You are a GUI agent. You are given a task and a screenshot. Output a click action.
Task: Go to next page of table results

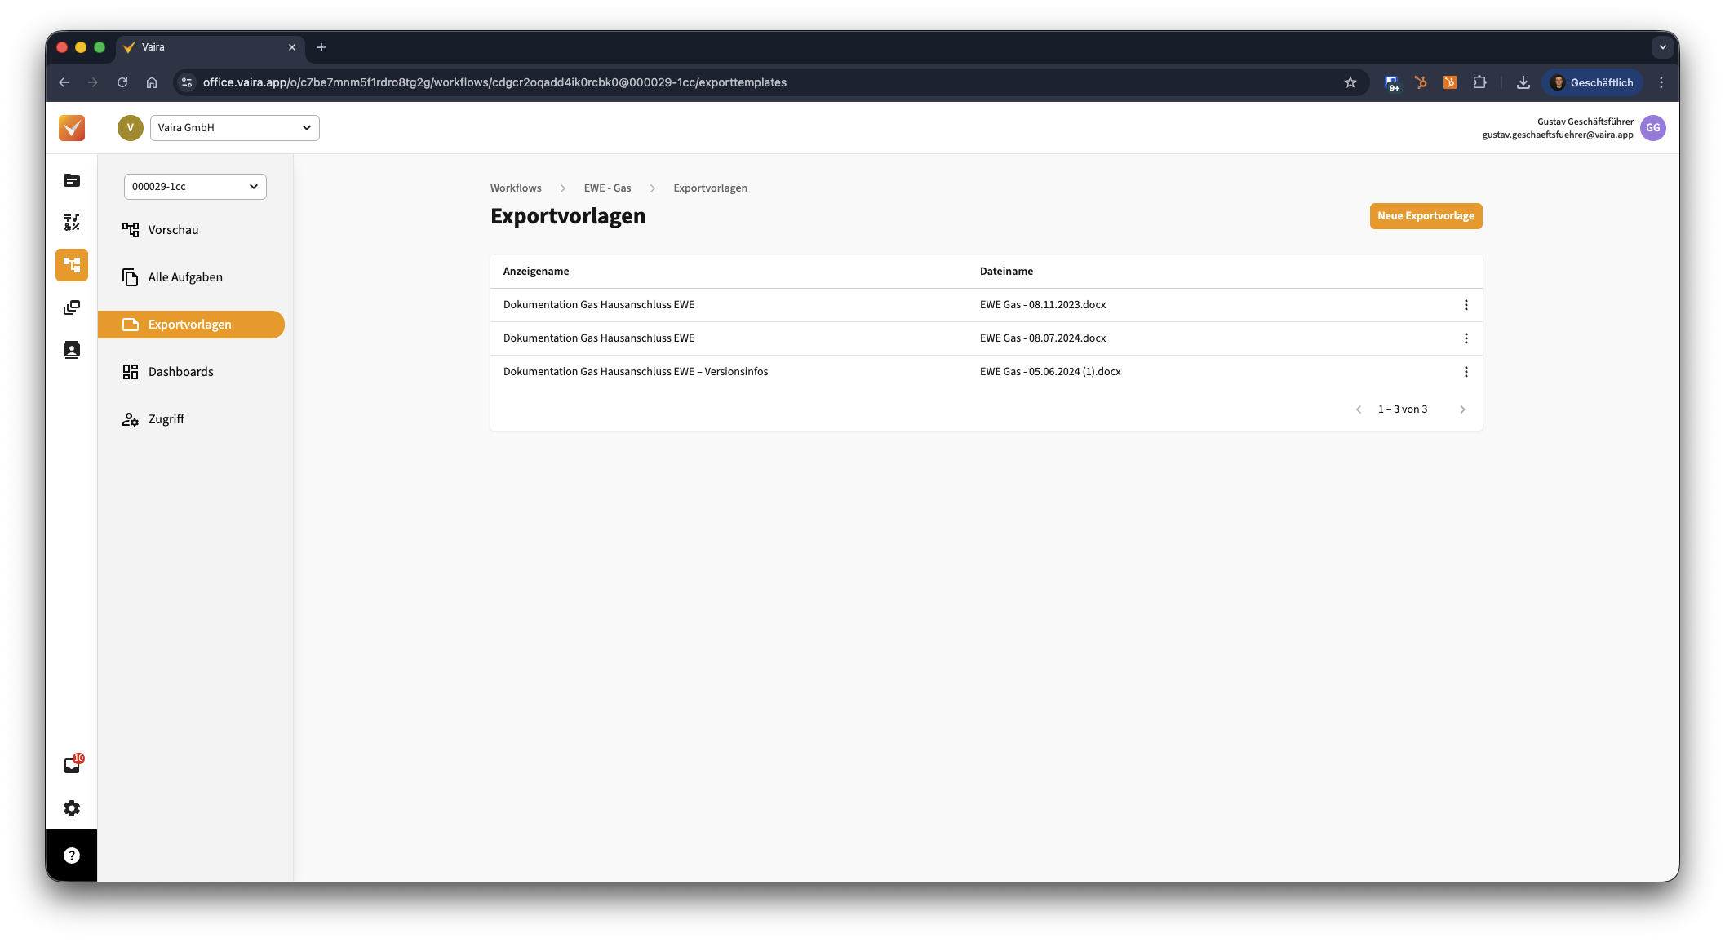tap(1462, 409)
